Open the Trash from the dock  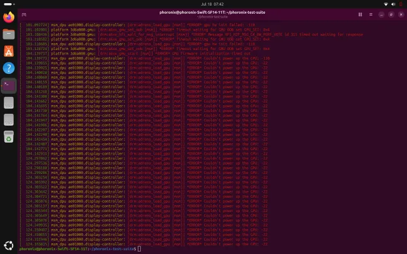point(9,137)
